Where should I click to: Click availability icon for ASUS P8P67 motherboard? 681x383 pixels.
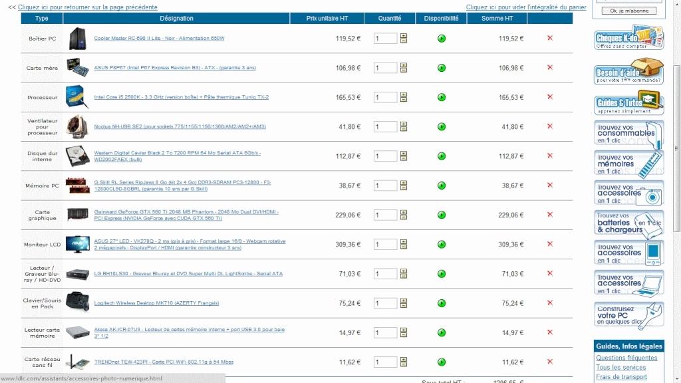tap(442, 68)
